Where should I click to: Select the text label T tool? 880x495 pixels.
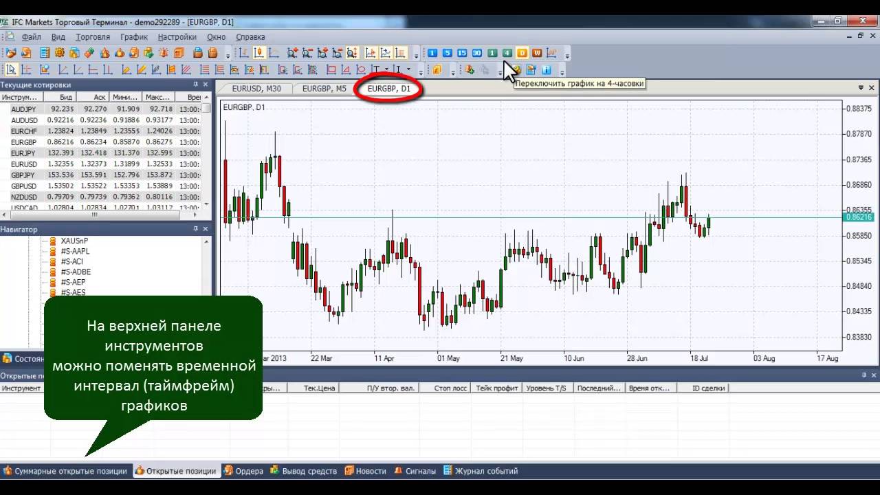tap(375, 69)
